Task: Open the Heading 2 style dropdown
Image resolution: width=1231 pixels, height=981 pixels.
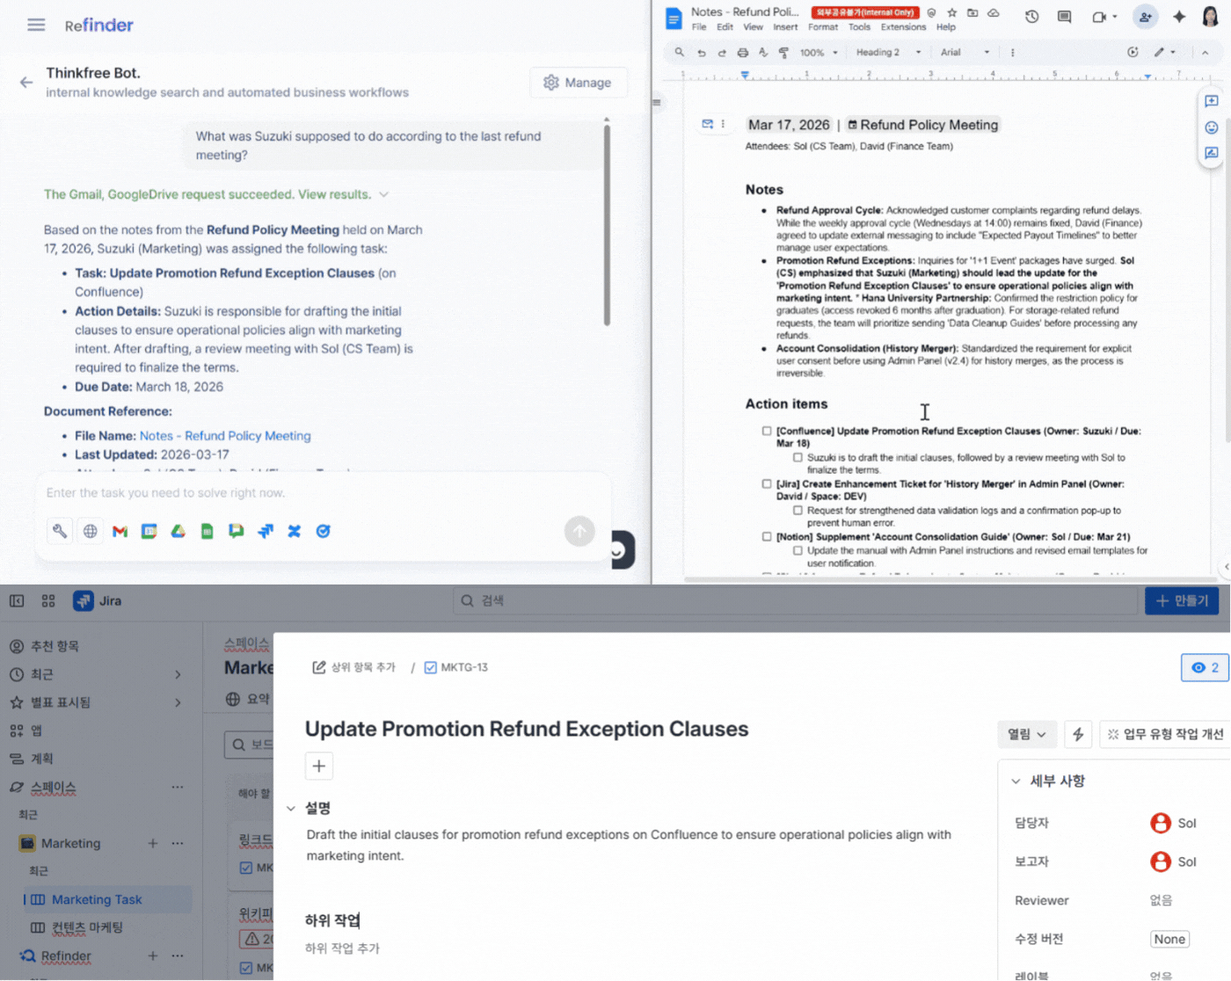Action: tap(883, 52)
